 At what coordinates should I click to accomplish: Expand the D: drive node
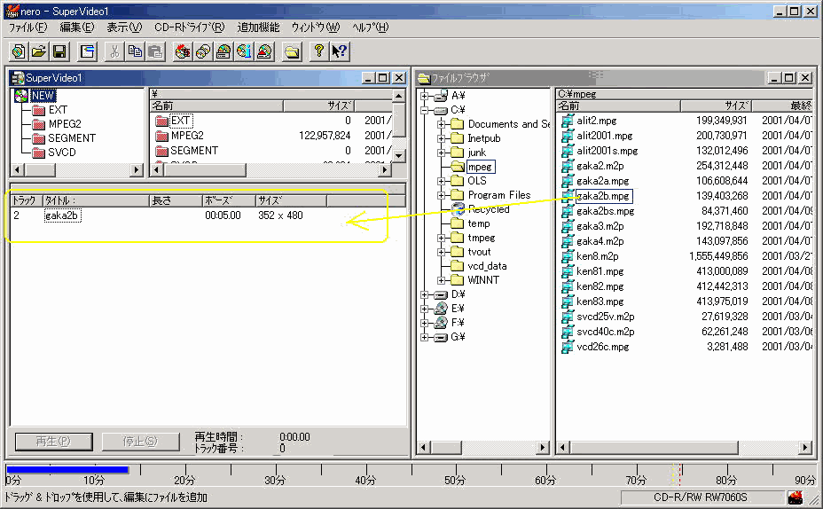click(426, 294)
